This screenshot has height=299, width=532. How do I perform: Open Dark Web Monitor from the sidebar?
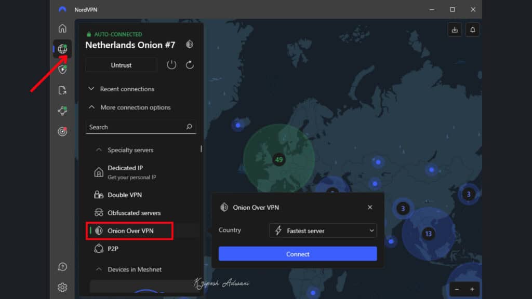(x=62, y=132)
